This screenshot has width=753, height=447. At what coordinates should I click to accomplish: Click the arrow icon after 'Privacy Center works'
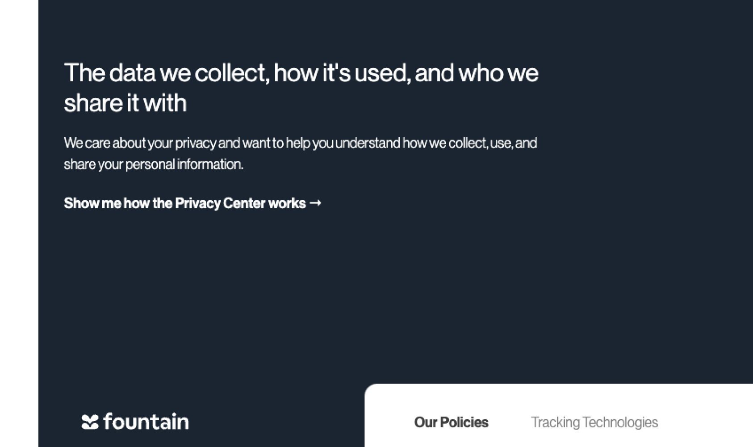(x=315, y=203)
